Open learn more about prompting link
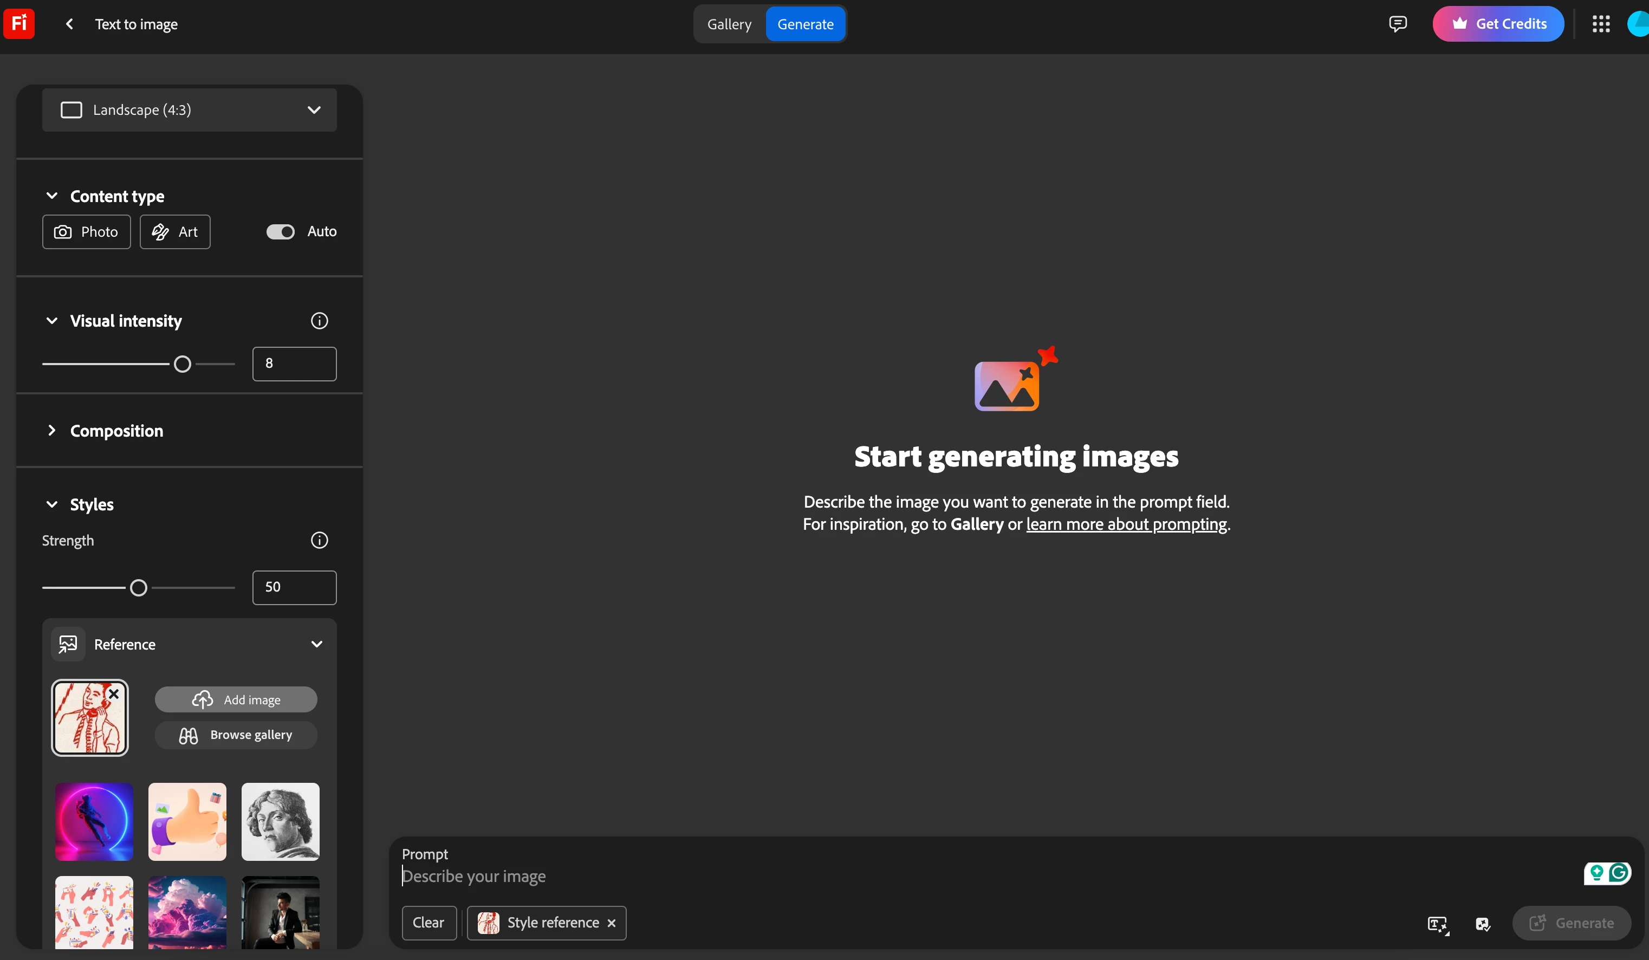The width and height of the screenshot is (1649, 960). pos(1126,524)
